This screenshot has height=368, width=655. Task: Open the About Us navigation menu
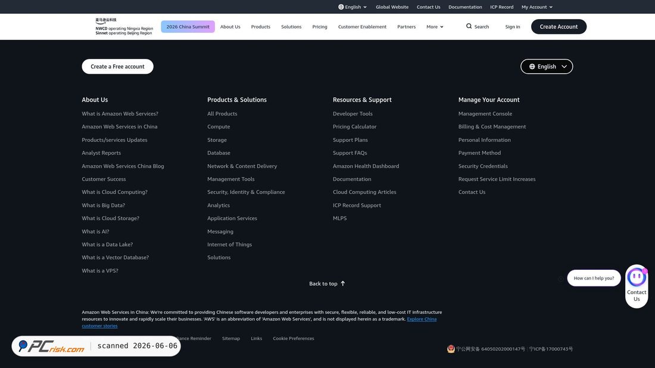(x=230, y=27)
